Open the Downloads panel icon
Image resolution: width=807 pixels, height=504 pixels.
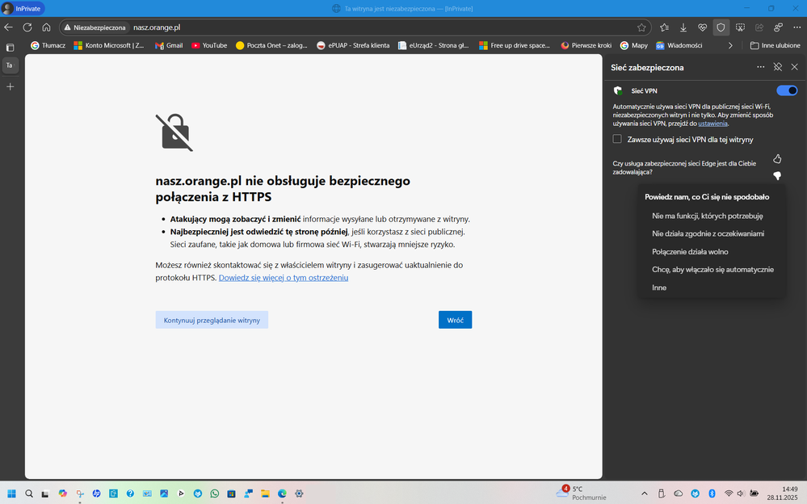tap(683, 27)
